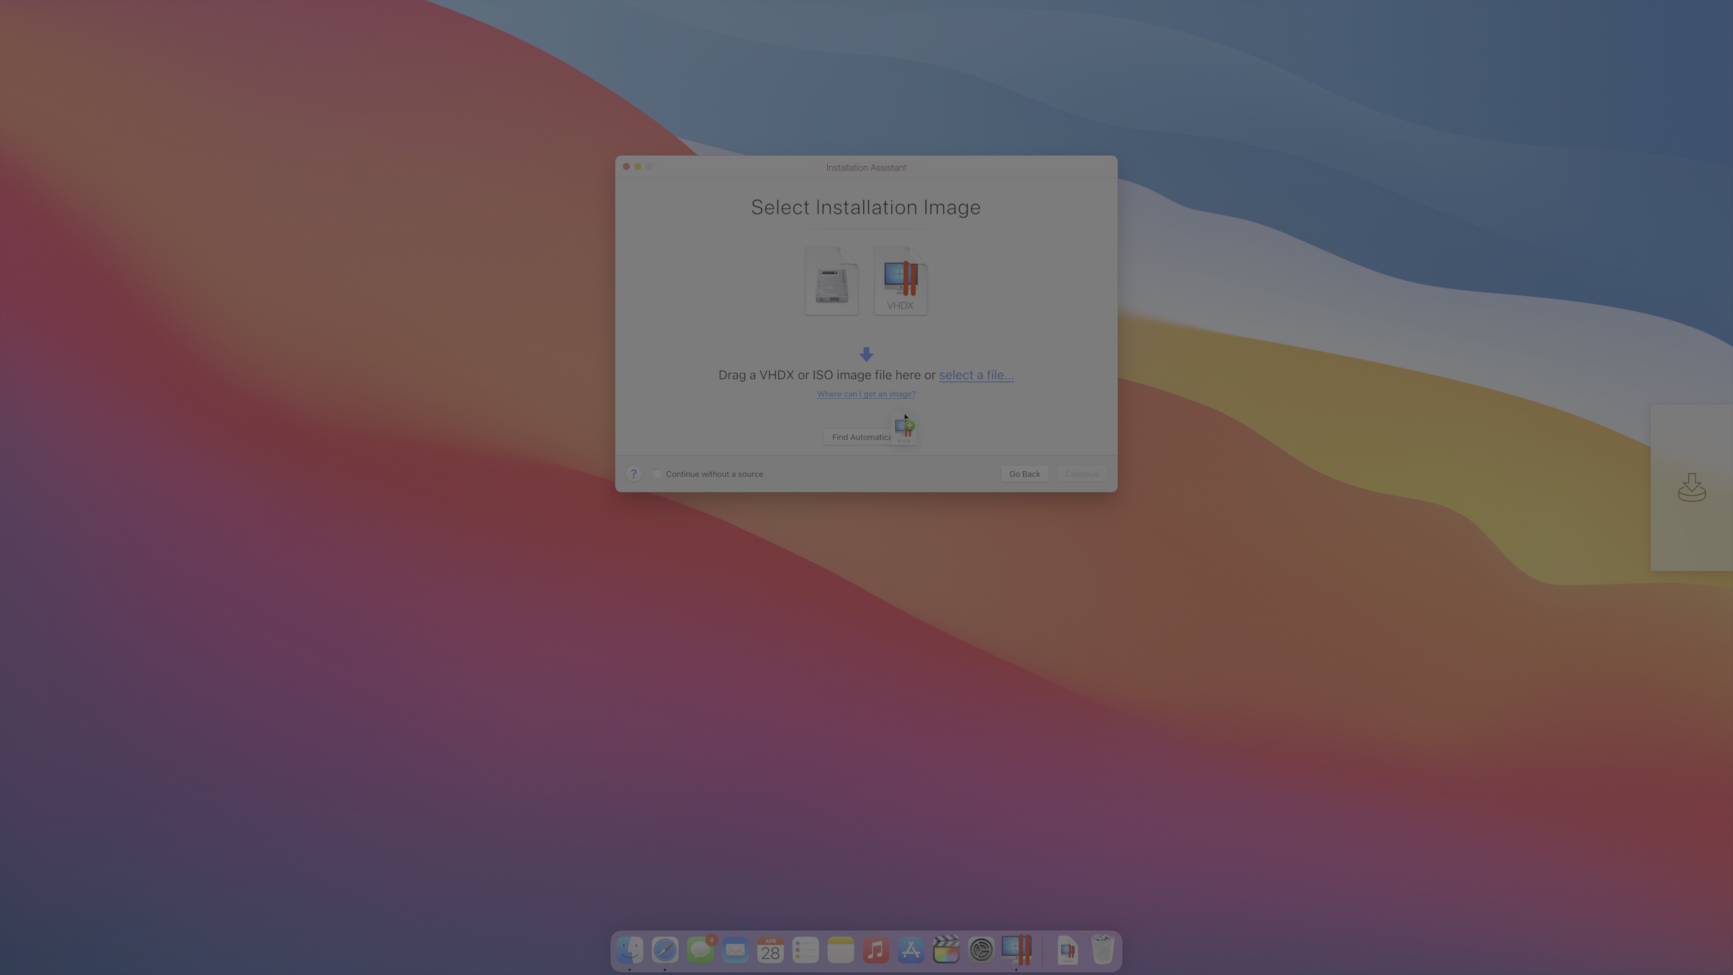
Task: Click the VHDX file type icon
Action: pyautogui.click(x=900, y=280)
